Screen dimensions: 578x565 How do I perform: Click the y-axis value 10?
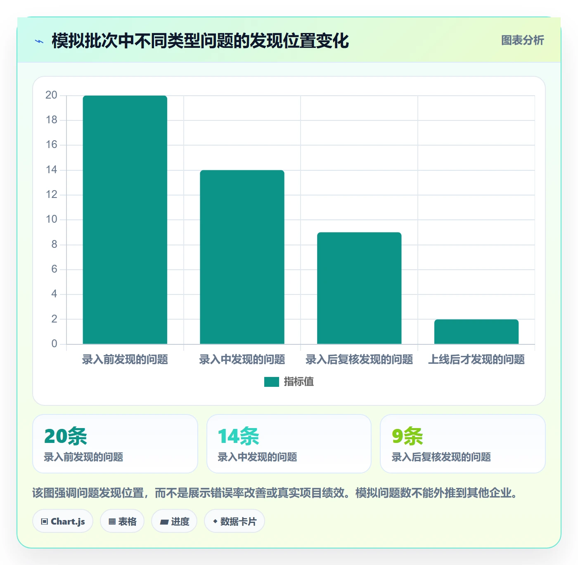point(51,219)
